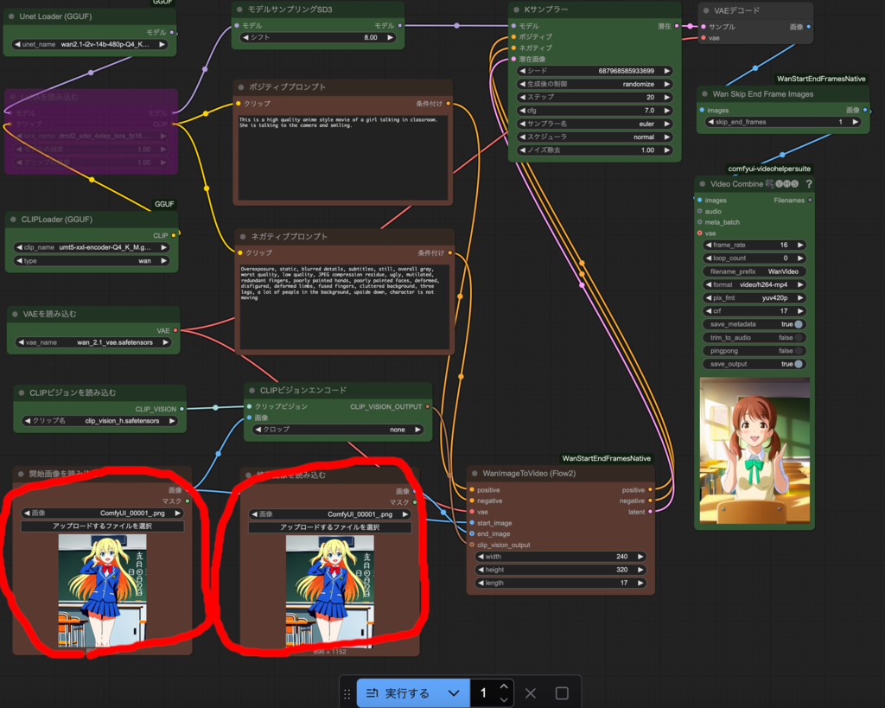Click アップロードするファイルを選択 in the start image node
885x708 pixels.
pos(102,526)
